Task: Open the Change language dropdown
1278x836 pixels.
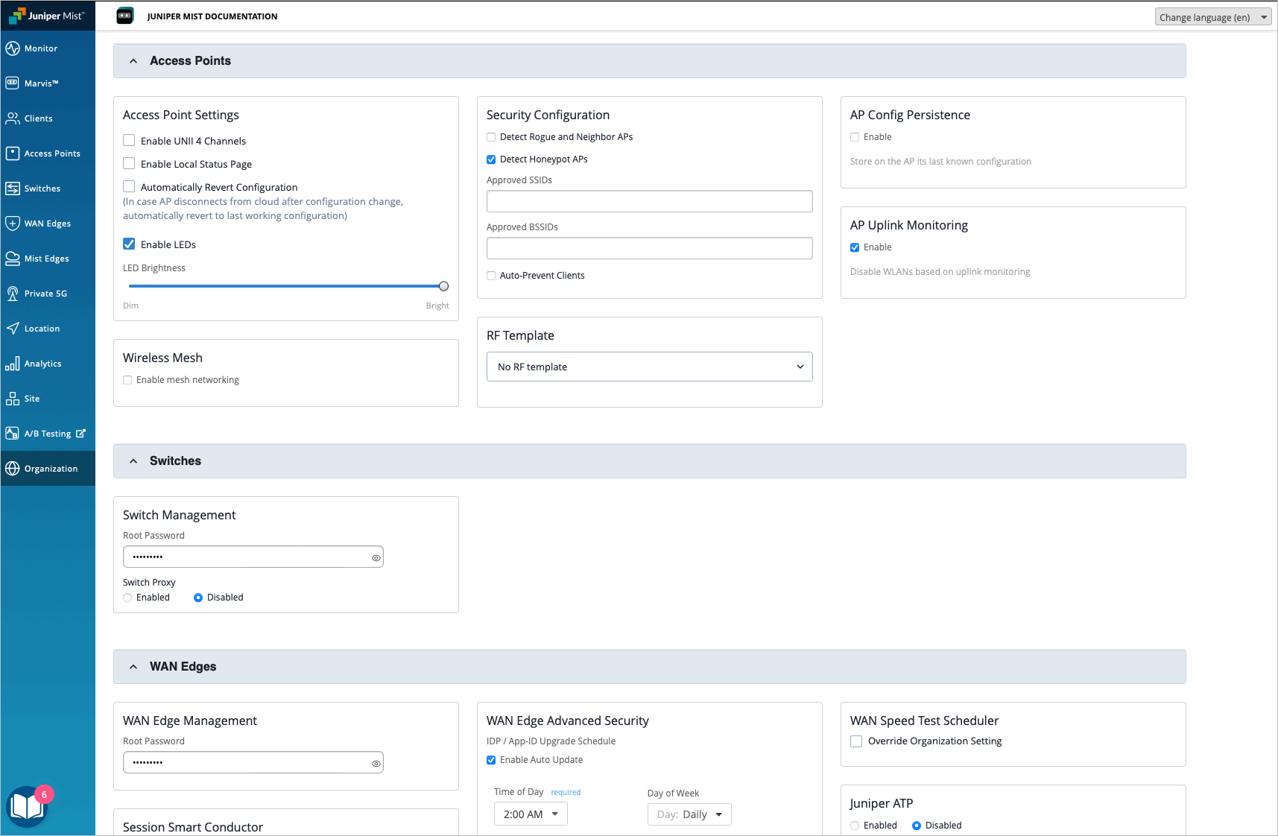Action: pos(1212,17)
